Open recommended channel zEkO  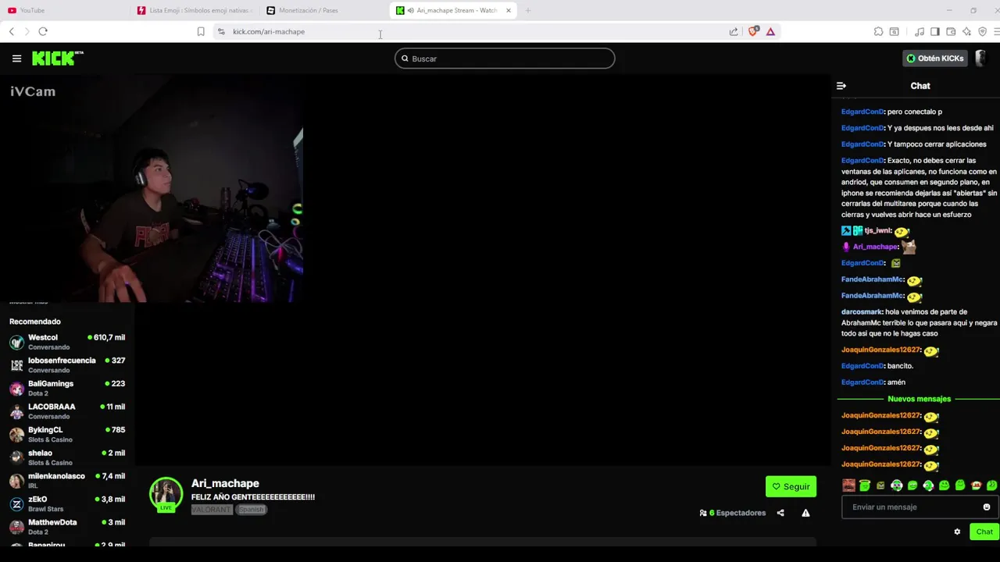pos(67,503)
